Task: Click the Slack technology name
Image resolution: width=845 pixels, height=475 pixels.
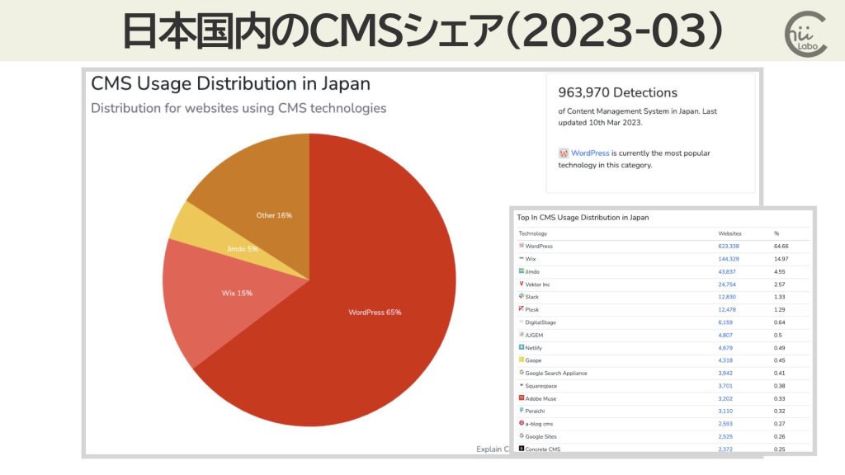Action: tap(532, 297)
